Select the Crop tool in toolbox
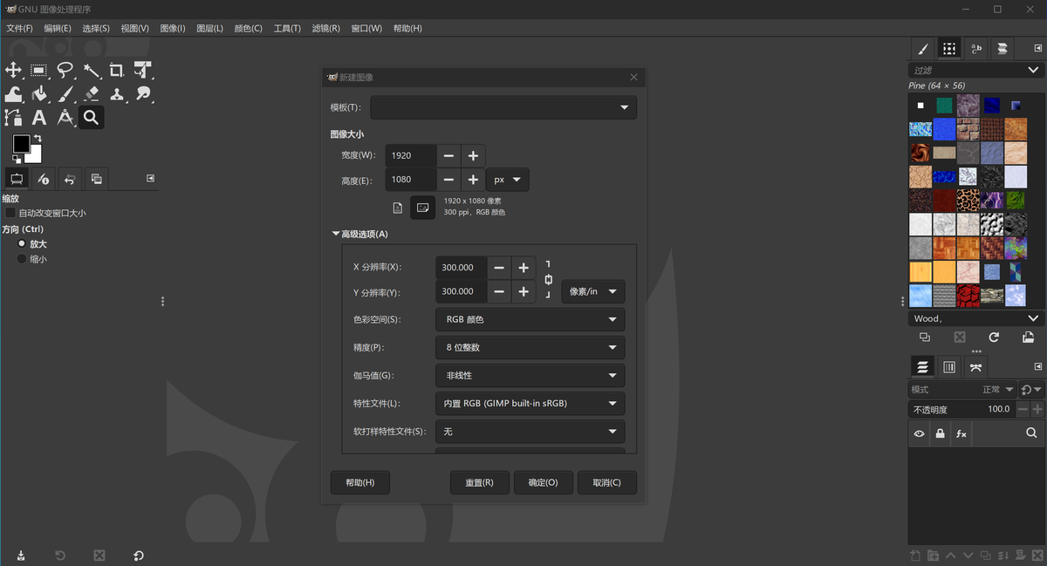Image resolution: width=1047 pixels, height=566 pixels. [117, 70]
